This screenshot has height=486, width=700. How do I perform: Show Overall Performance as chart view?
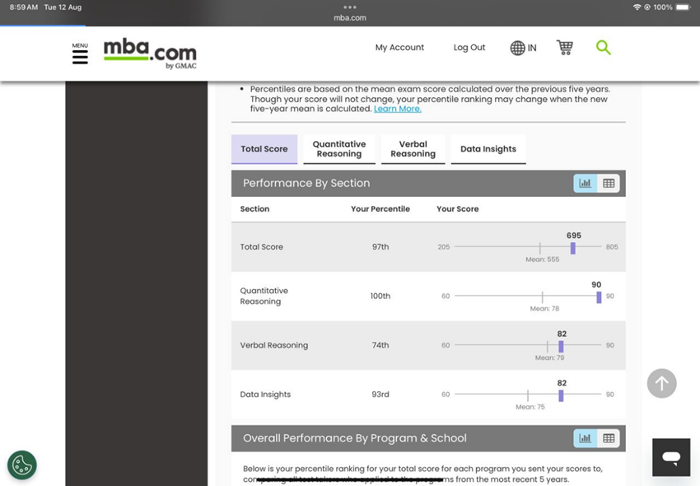point(585,438)
